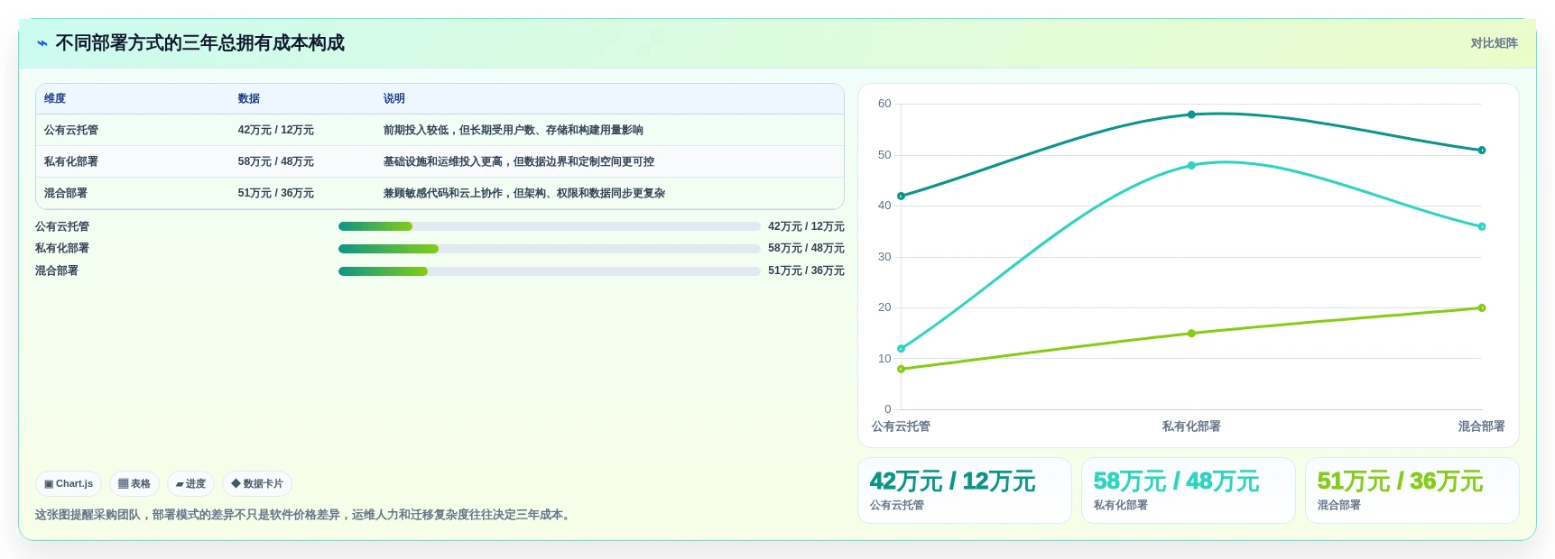Screen dimensions: 1555x559
Task: Click light teal data point at 私有化部署
Action: (x=1191, y=166)
